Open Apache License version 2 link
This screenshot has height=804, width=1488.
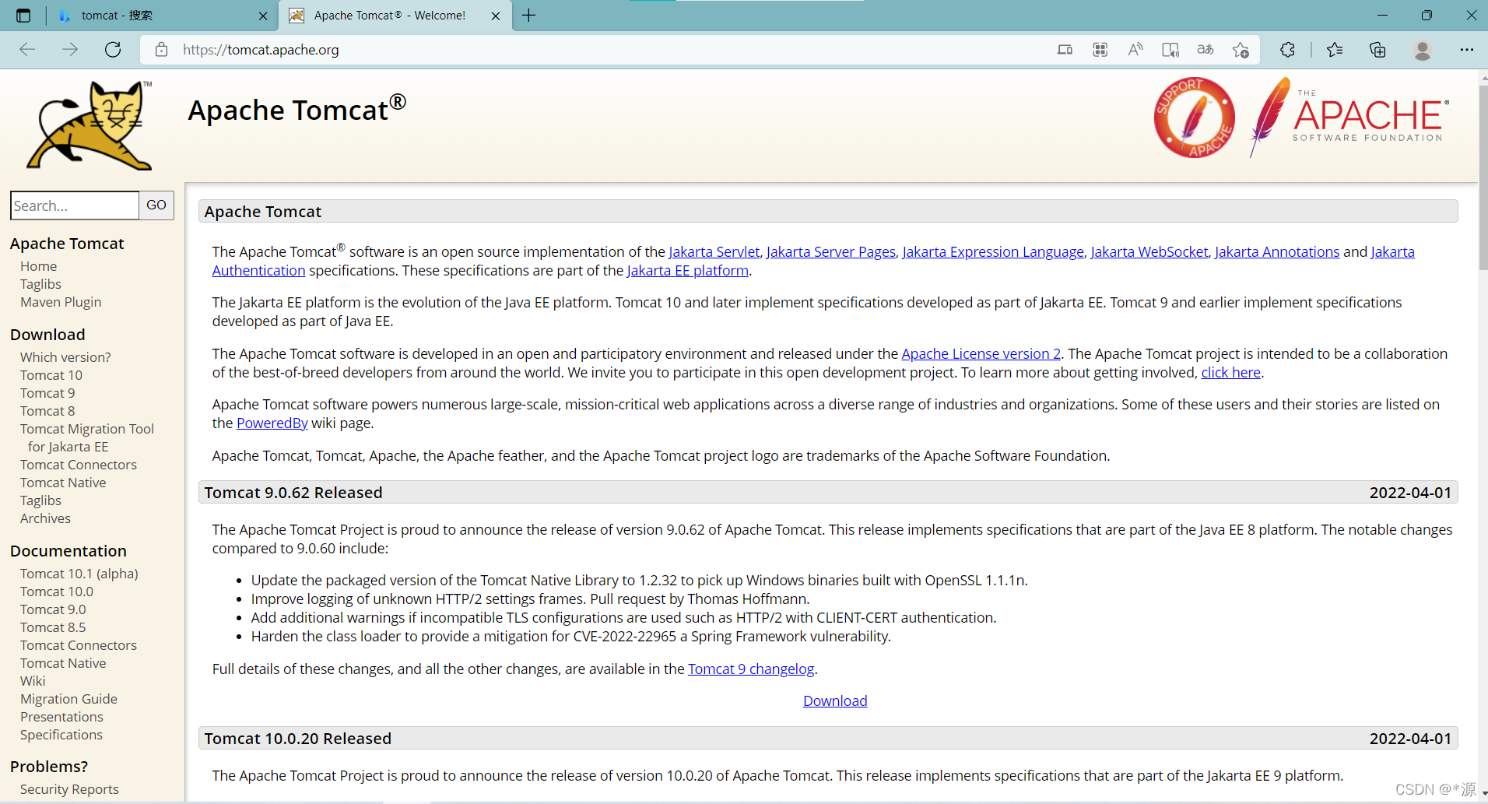981,353
